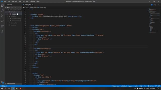Collapse the UNTITLED workspace section
Screen dimensions: 161x90
click(x=6, y=7)
